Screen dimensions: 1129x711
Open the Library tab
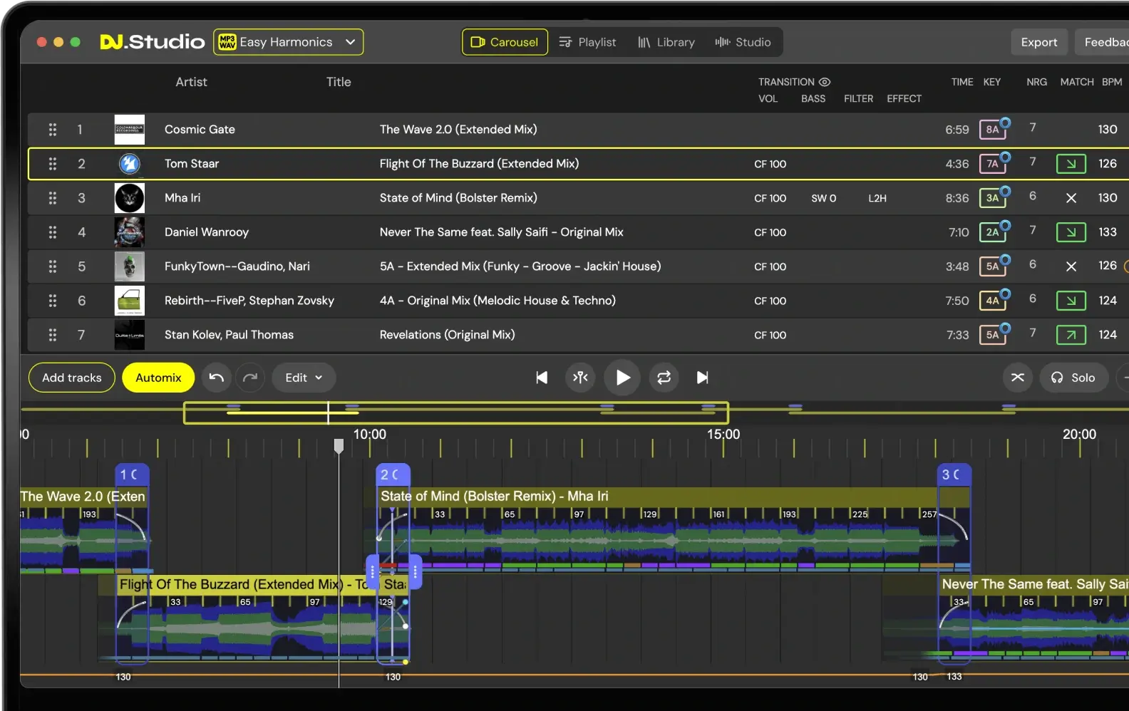pos(666,42)
